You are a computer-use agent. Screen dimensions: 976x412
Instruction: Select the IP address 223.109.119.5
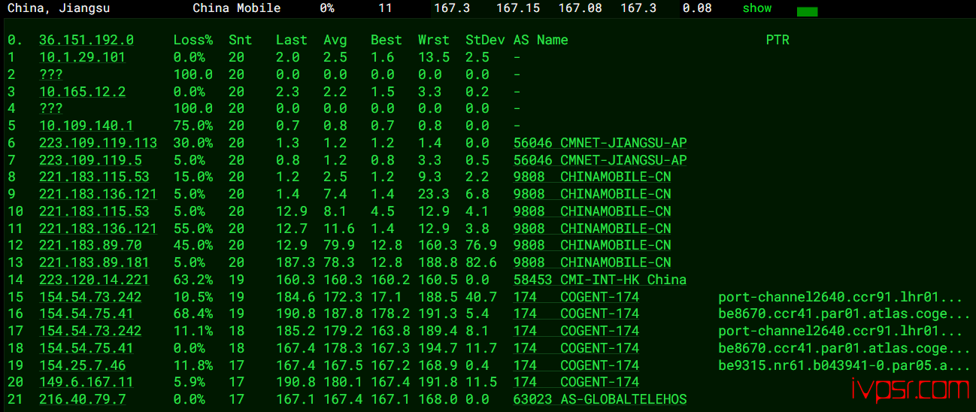(90, 160)
